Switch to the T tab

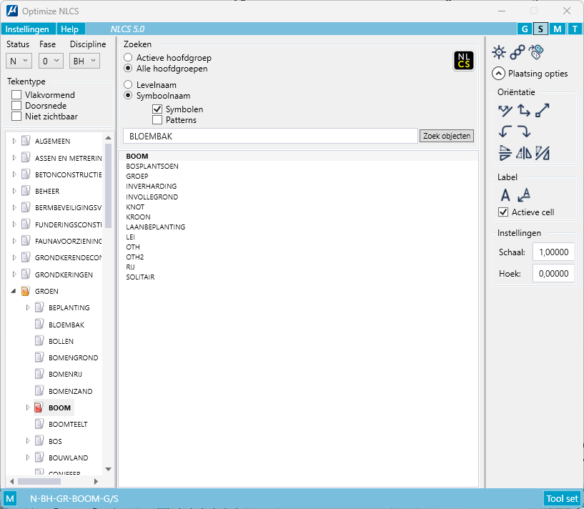click(x=575, y=29)
